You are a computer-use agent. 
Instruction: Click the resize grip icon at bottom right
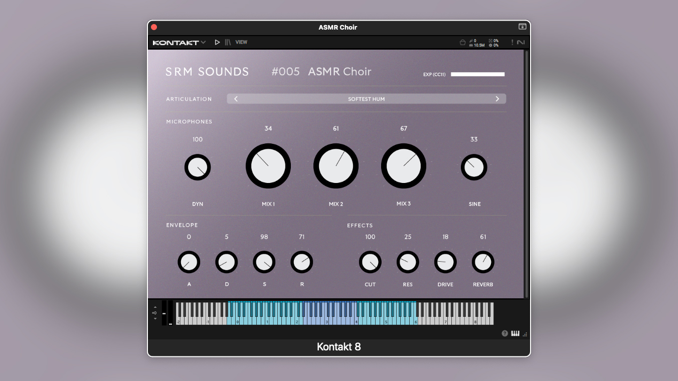click(x=525, y=333)
